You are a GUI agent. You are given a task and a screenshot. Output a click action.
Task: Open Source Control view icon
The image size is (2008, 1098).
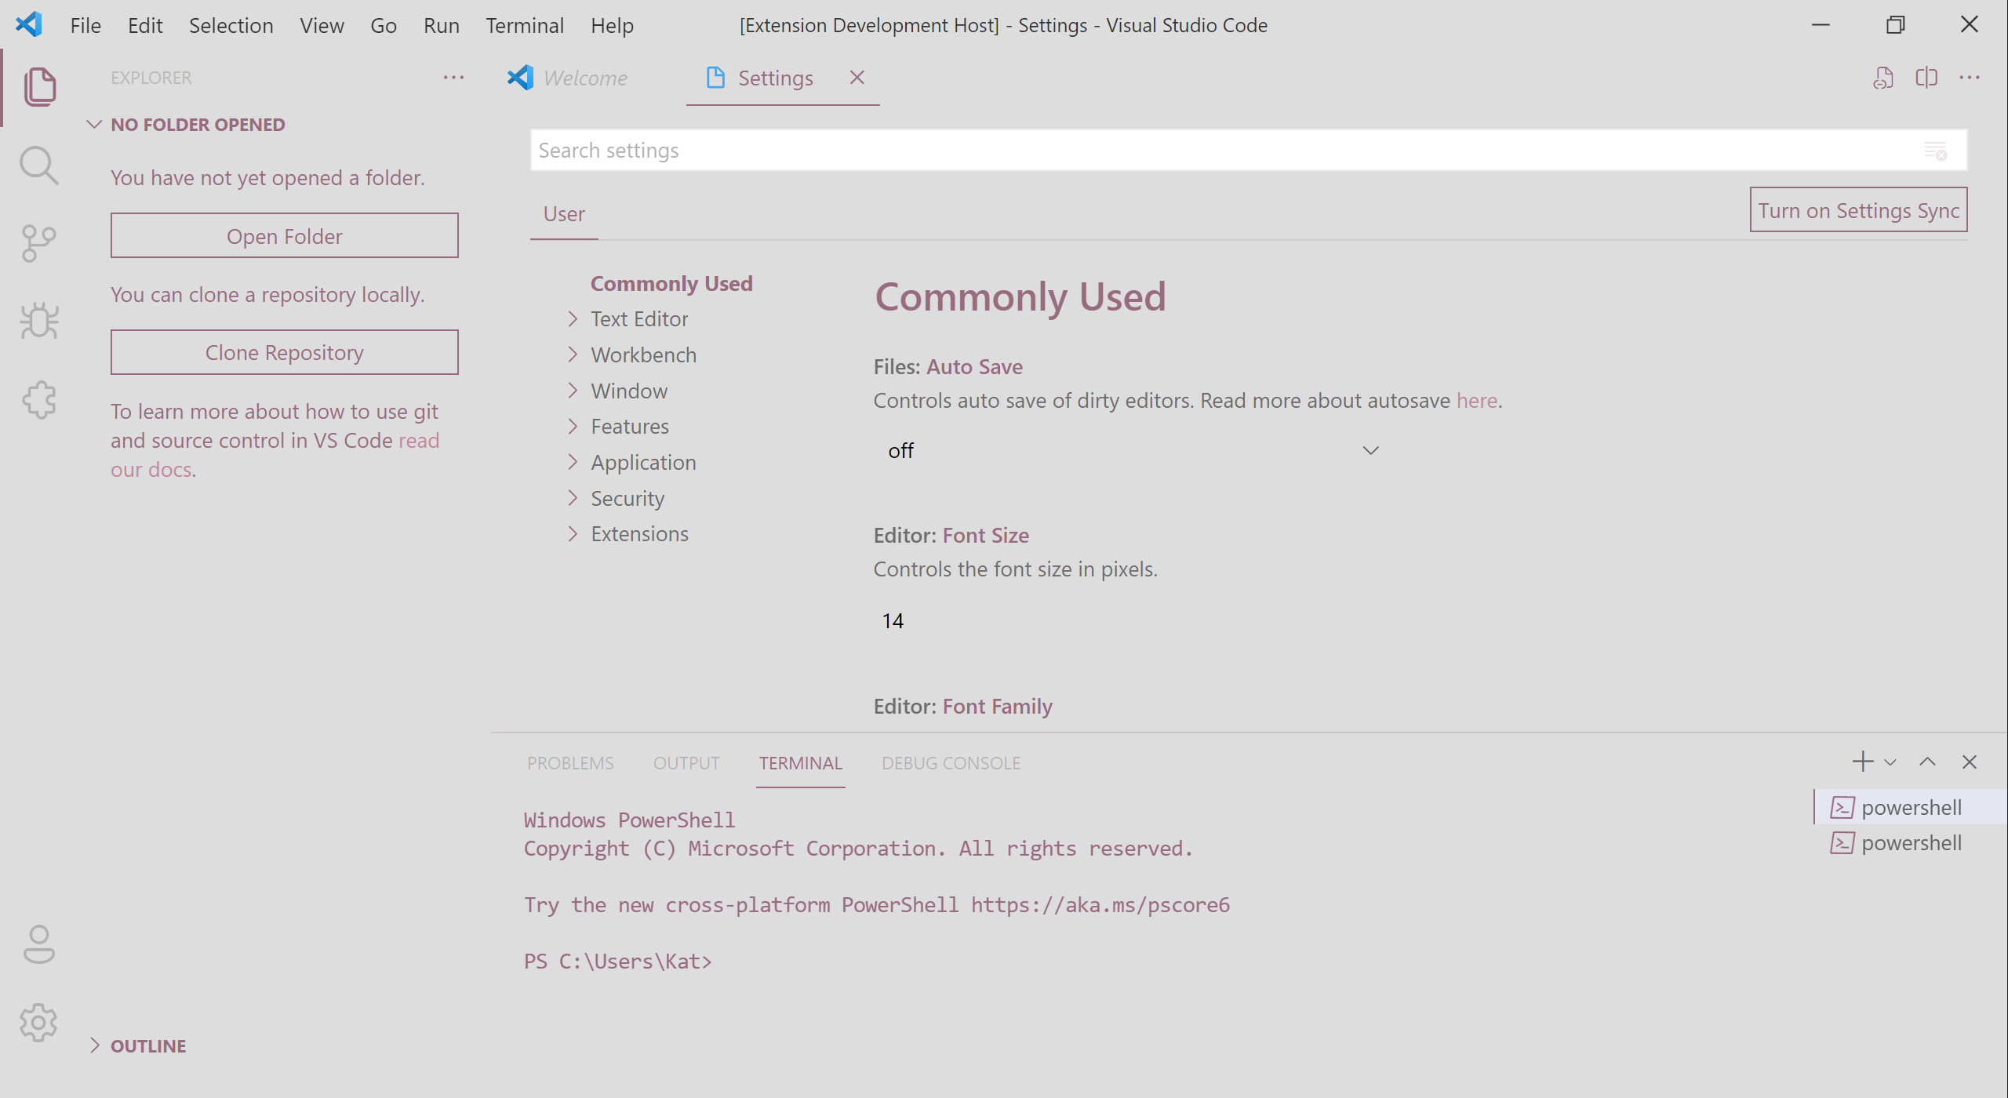pyautogui.click(x=38, y=243)
